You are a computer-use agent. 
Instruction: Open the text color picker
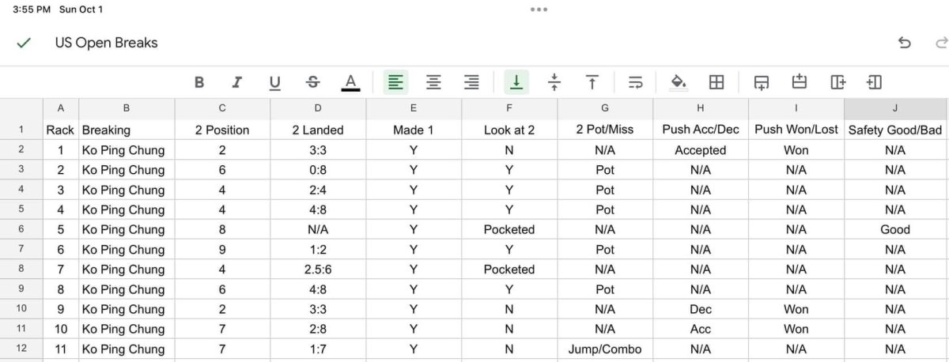click(350, 82)
